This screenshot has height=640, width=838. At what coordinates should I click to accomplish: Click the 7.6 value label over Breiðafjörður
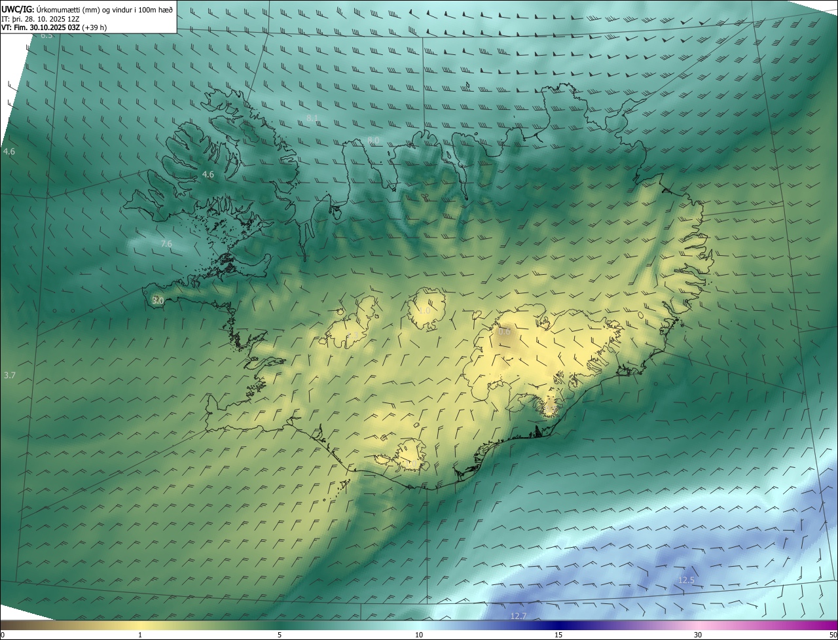click(x=166, y=244)
